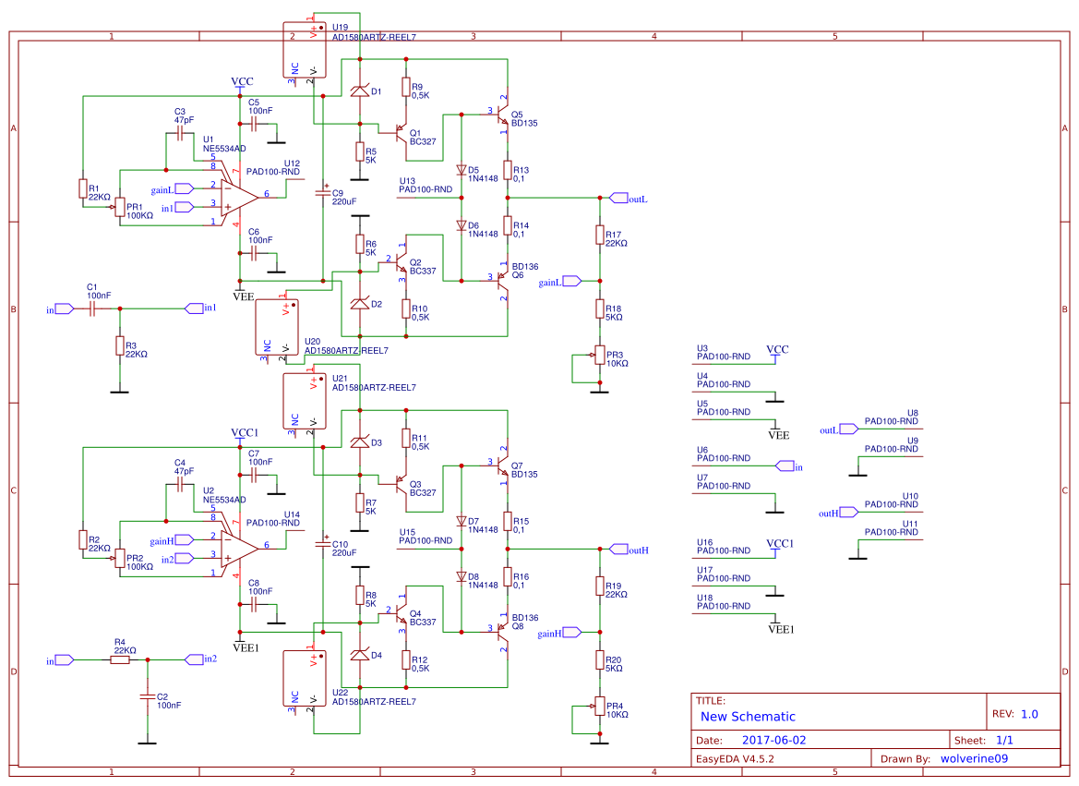Click the wolverine09 author name
The image size is (1079, 786).
click(975, 757)
